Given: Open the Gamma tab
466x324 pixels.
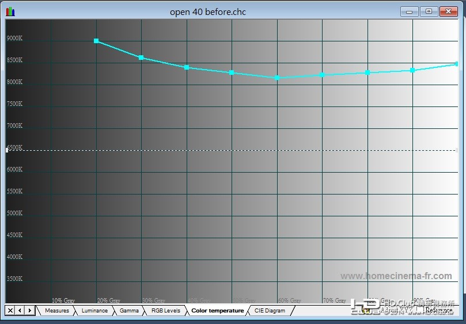Looking at the screenshot, I should (x=129, y=311).
